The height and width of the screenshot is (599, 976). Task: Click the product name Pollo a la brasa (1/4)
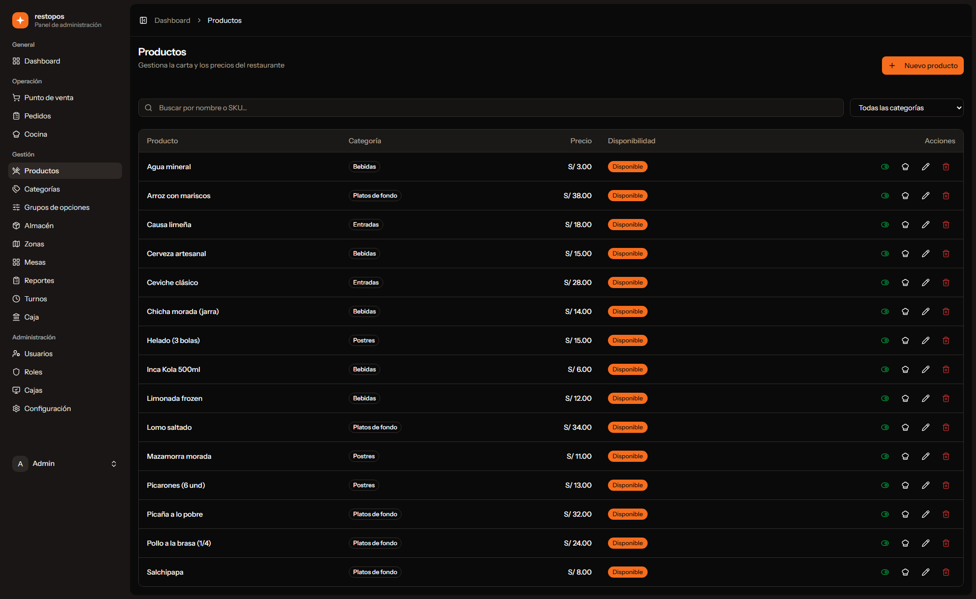pos(179,543)
